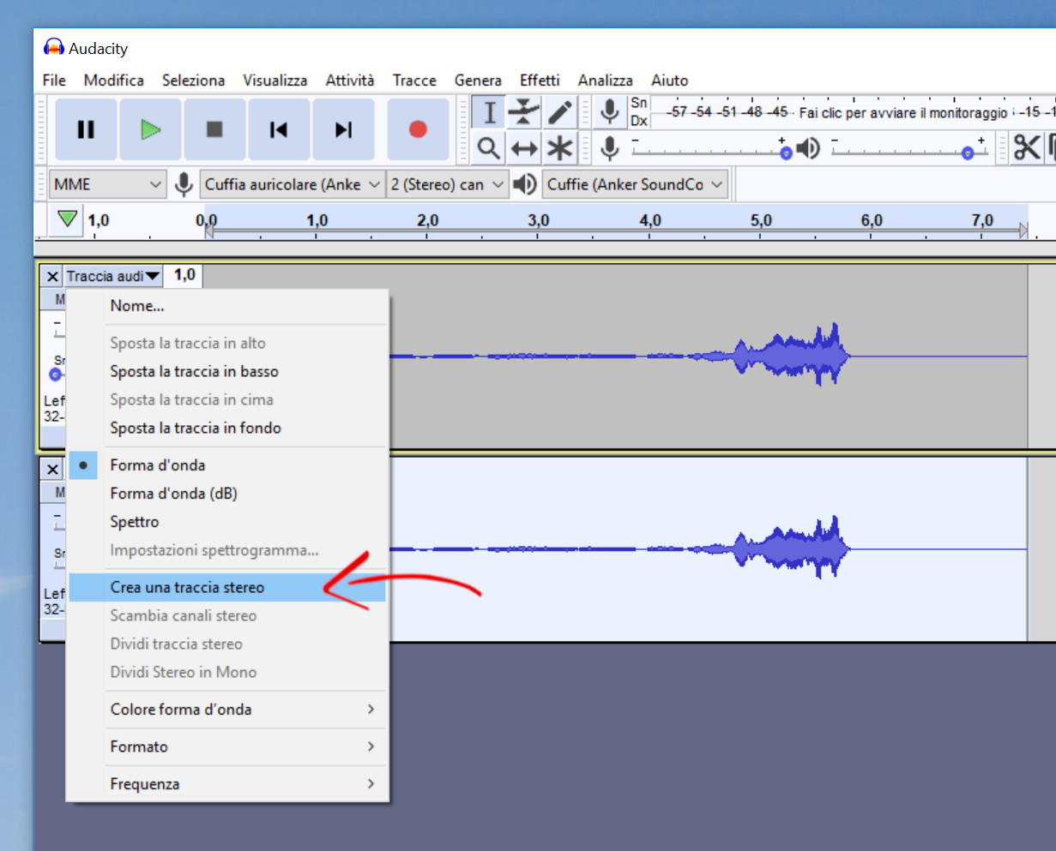
Task: Start recording with the red Record button
Action: click(418, 129)
